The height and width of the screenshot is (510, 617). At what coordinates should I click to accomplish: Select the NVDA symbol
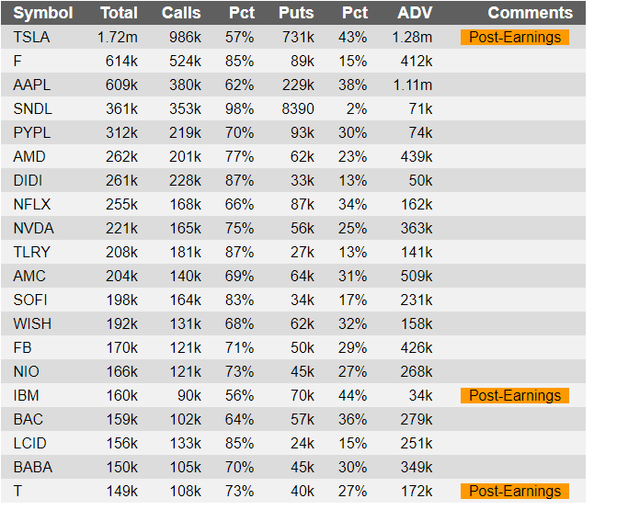coord(33,229)
